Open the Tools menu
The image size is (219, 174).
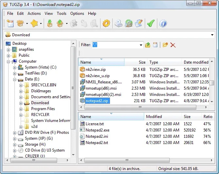click(x=61, y=14)
